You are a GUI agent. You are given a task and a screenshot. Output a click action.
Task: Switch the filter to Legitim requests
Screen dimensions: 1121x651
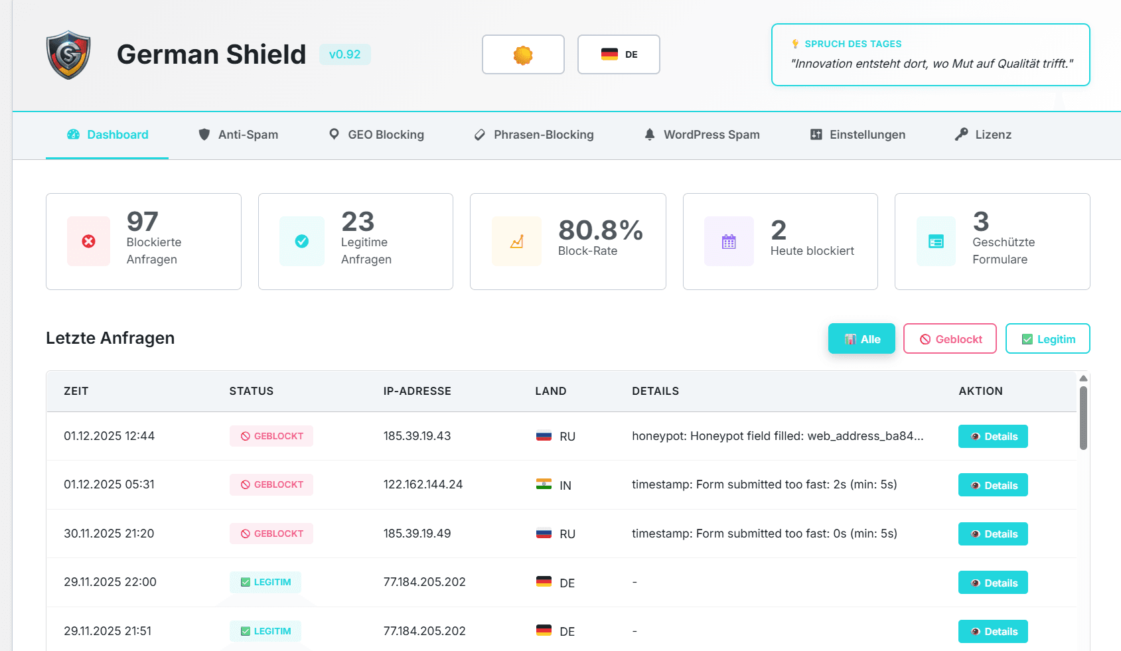point(1048,338)
